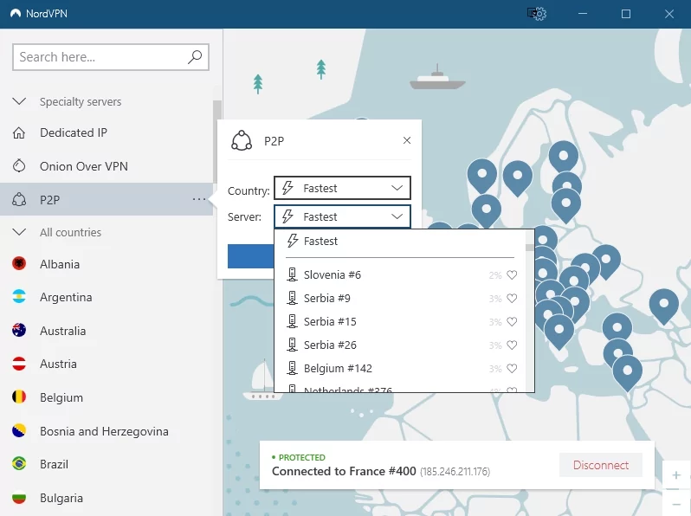Select Slovenia #6 from the server list
The width and height of the screenshot is (691, 516).
(x=400, y=275)
